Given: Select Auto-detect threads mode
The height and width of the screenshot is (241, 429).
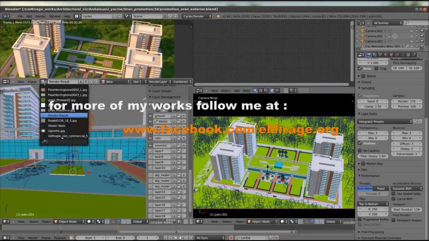Looking at the screenshot, I should (x=365, y=188).
